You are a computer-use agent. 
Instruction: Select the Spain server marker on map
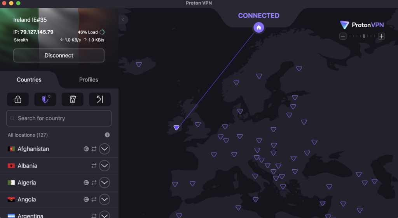pyautogui.click(x=192, y=183)
